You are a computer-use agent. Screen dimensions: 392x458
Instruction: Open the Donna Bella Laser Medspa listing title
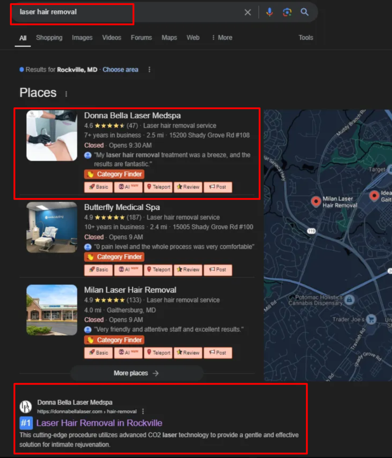pyautogui.click(x=132, y=115)
